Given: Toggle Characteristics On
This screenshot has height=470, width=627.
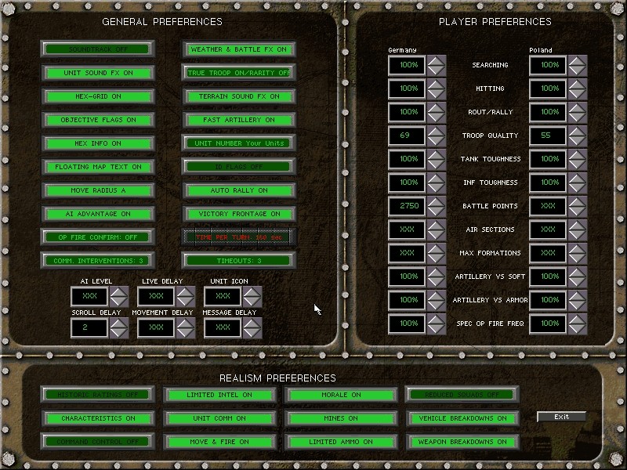Looking at the screenshot, I should (x=97, y=418).
